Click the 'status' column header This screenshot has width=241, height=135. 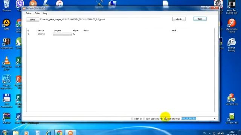tap(86, 30)
